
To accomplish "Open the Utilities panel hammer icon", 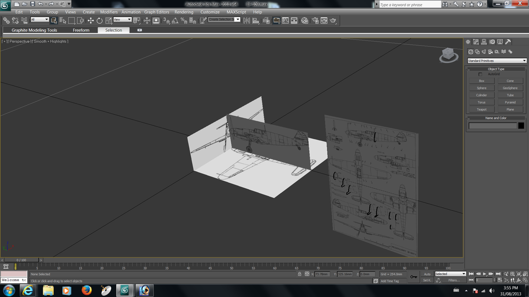I will (x=508, y=42).
